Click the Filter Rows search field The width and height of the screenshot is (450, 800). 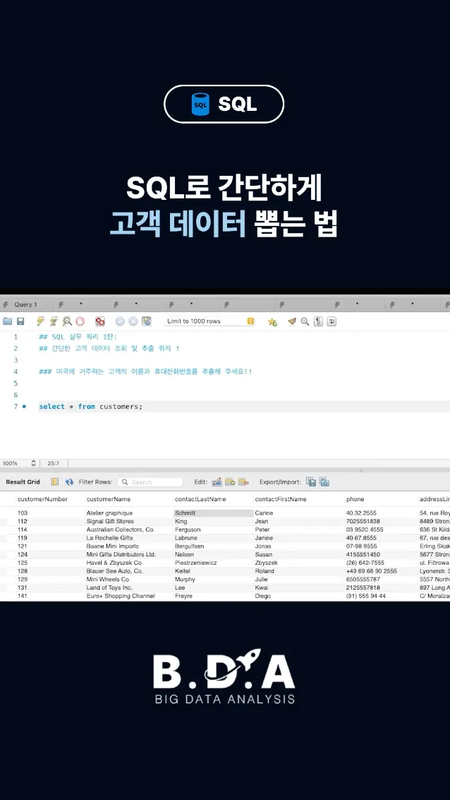coord(150,482)
